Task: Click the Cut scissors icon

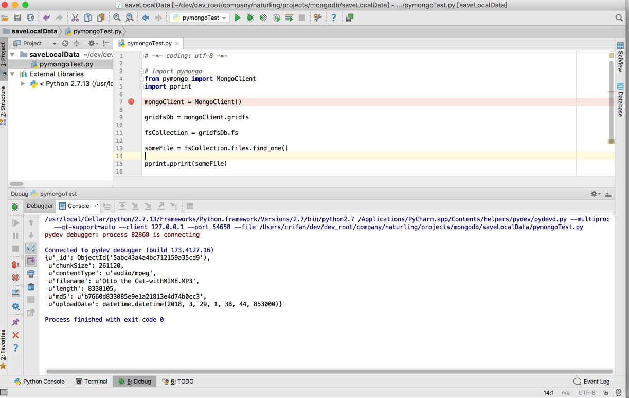Action: [x=75, y=18]
